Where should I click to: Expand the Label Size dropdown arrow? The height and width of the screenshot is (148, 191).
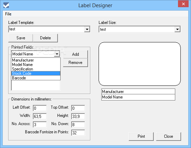(x=177, y=29)
